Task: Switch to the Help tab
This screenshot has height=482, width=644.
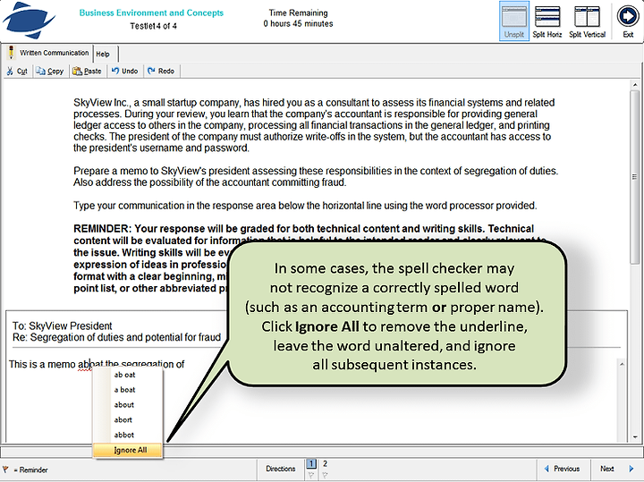Action: click(x=106, y=54)
